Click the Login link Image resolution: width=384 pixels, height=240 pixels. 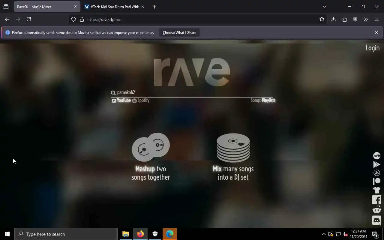pos(373,48)
